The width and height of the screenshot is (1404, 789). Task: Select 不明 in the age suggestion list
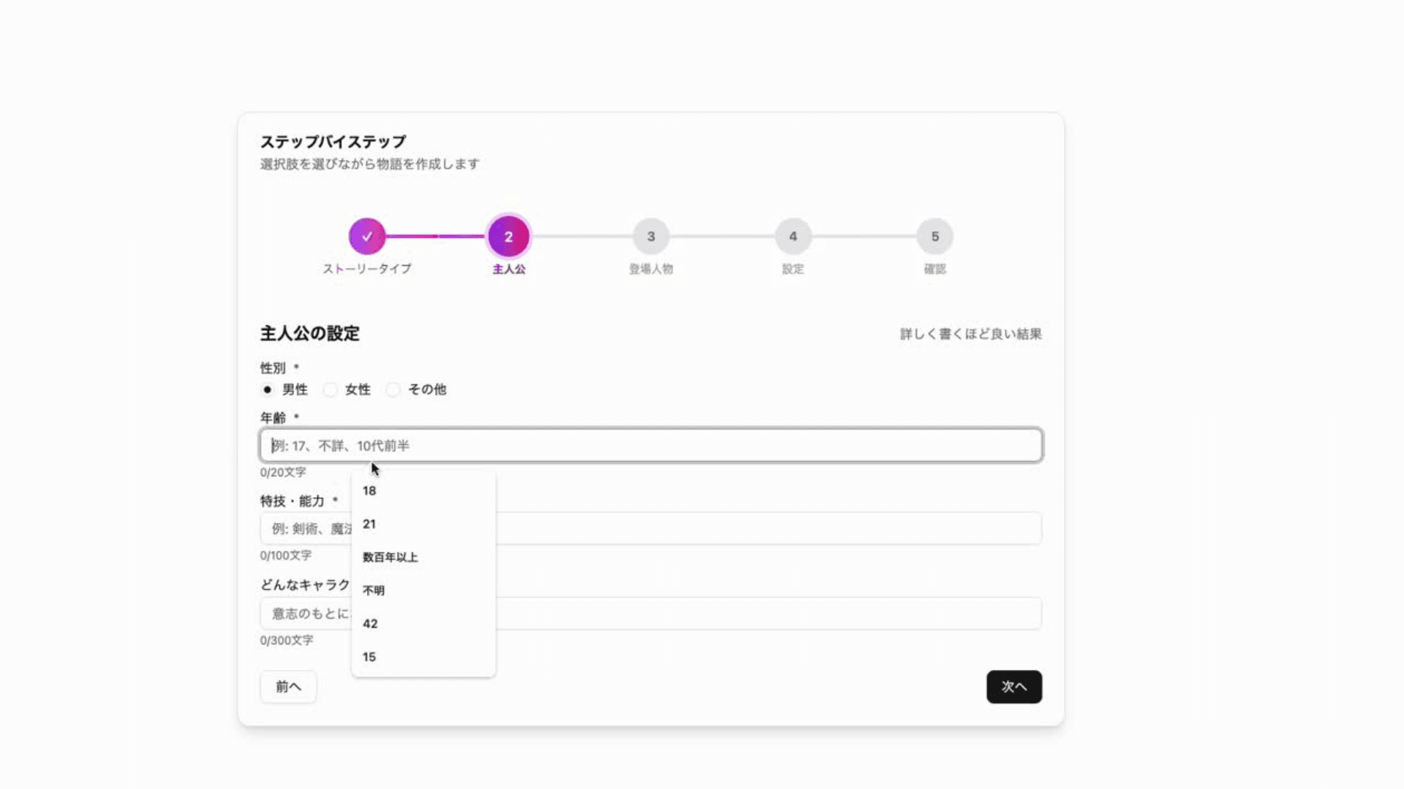(374, 590)
